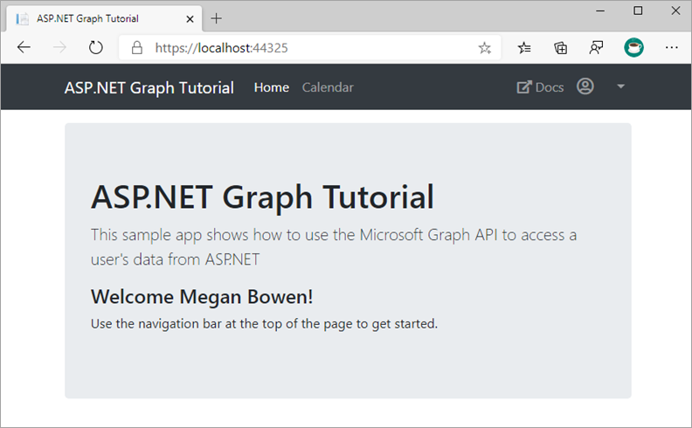The image size is (692, 428).
Task: Click the address bar showing localhost:44325
Action: point(309,48)
